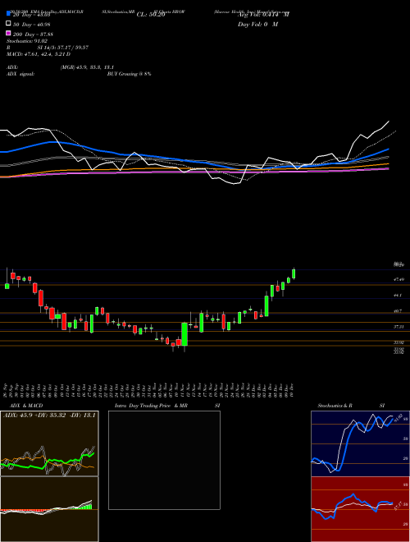
Task: Click the magenta 200 Day EMA legend swatch
Action: coord(9,33)
